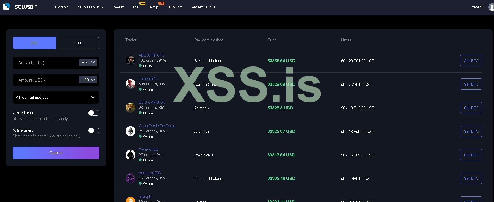This screenshot has height=202, width=494.
Task: Click the Limits column header
Action: [346, 40]
